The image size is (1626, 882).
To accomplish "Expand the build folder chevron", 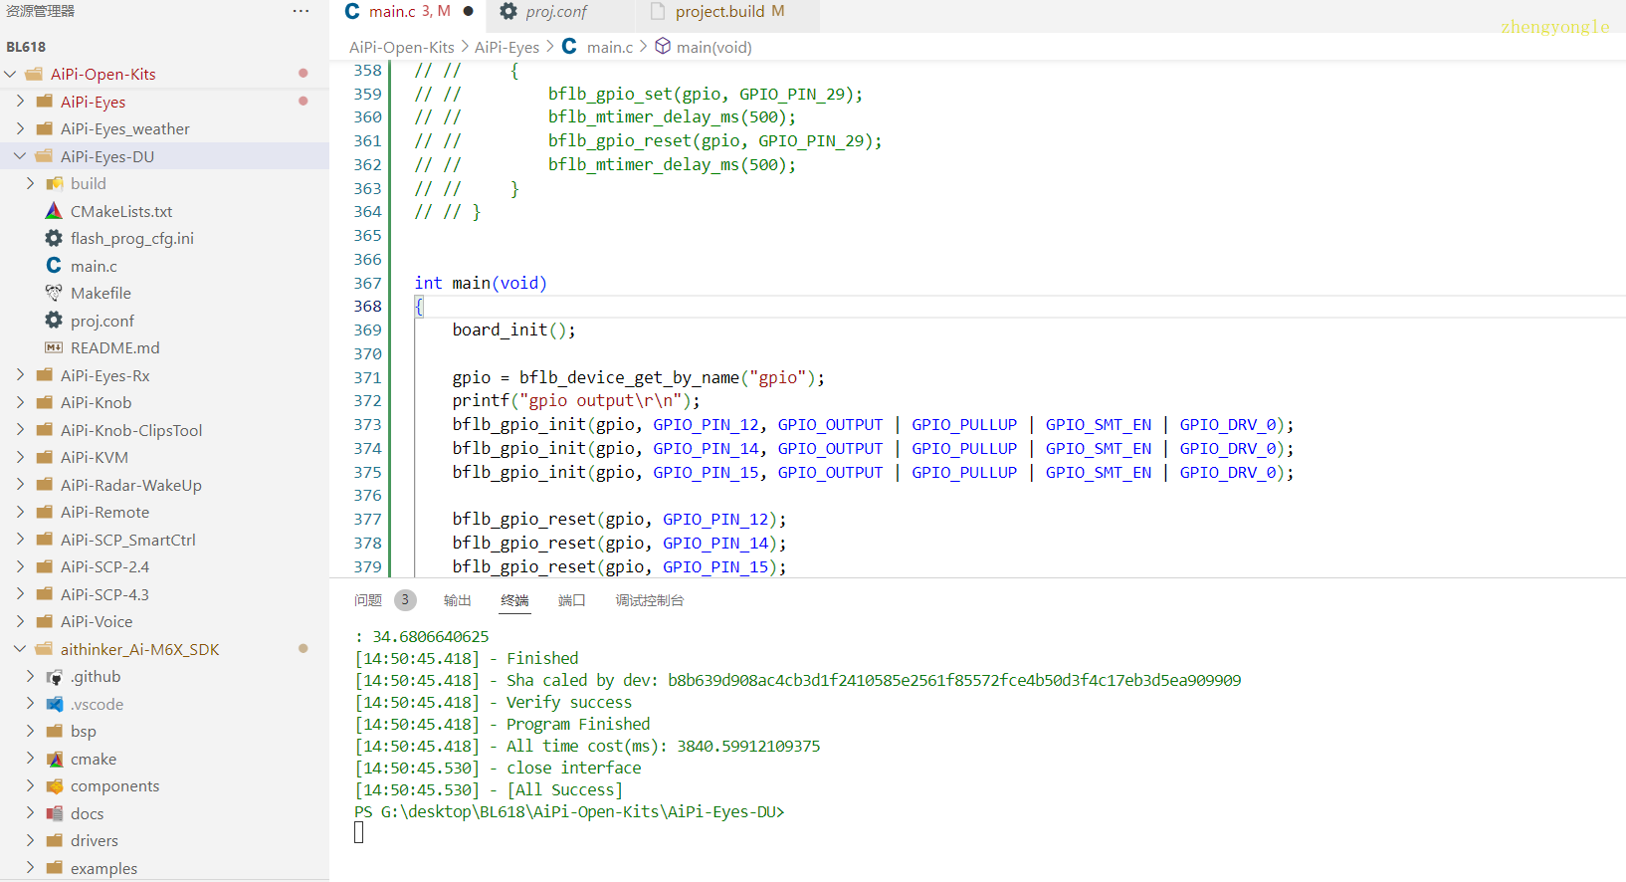I will [30, 183].
